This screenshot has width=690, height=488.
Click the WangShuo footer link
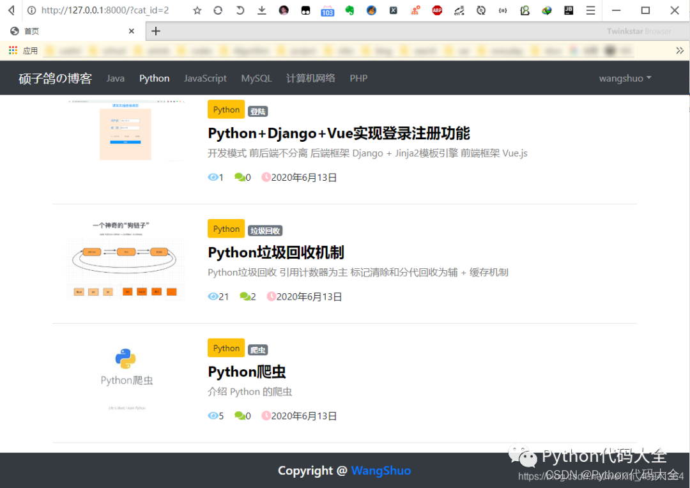[x=381, y=470]
